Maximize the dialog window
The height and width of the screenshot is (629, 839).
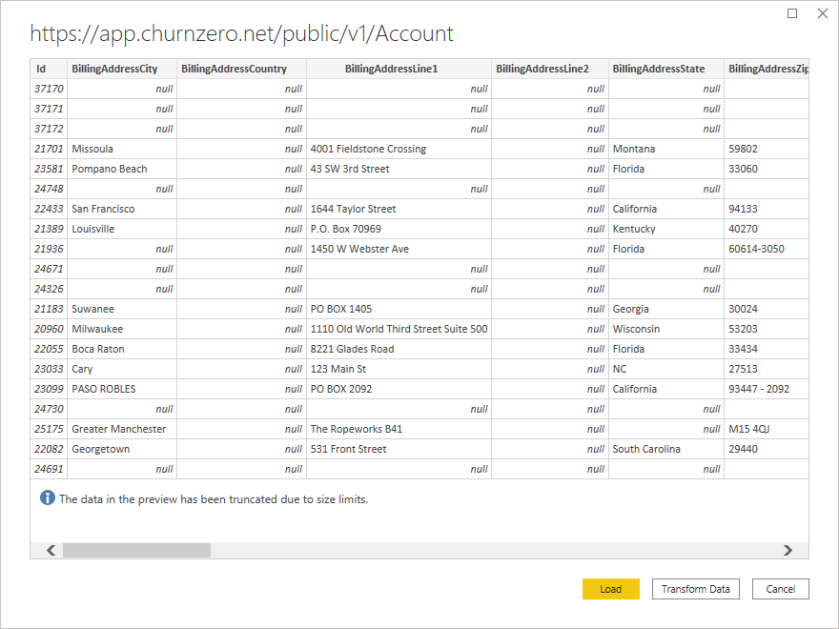point(792,13)
